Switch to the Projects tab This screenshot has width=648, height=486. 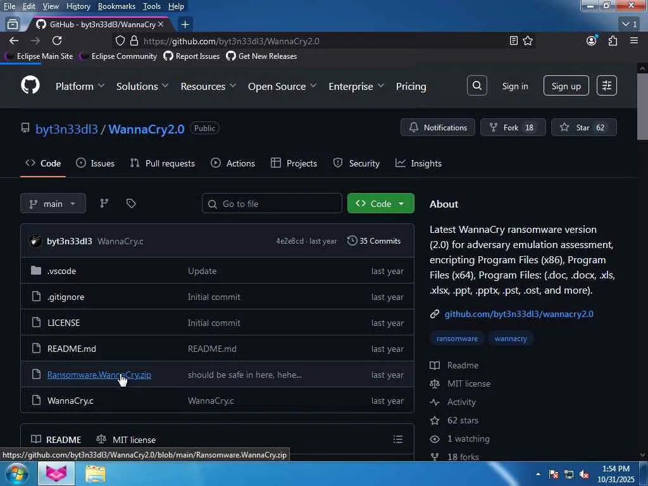coord(294,163)
